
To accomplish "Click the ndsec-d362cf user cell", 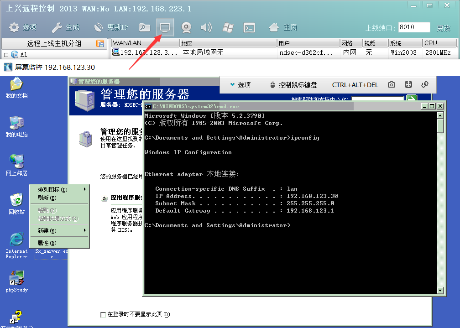I will [306, 52].
